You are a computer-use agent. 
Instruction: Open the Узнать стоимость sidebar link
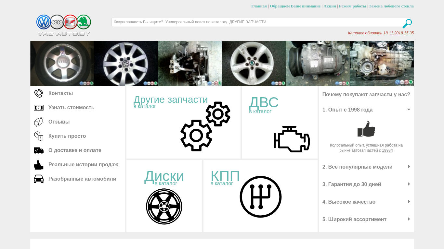pyautogui.click(x=71, y=108)
